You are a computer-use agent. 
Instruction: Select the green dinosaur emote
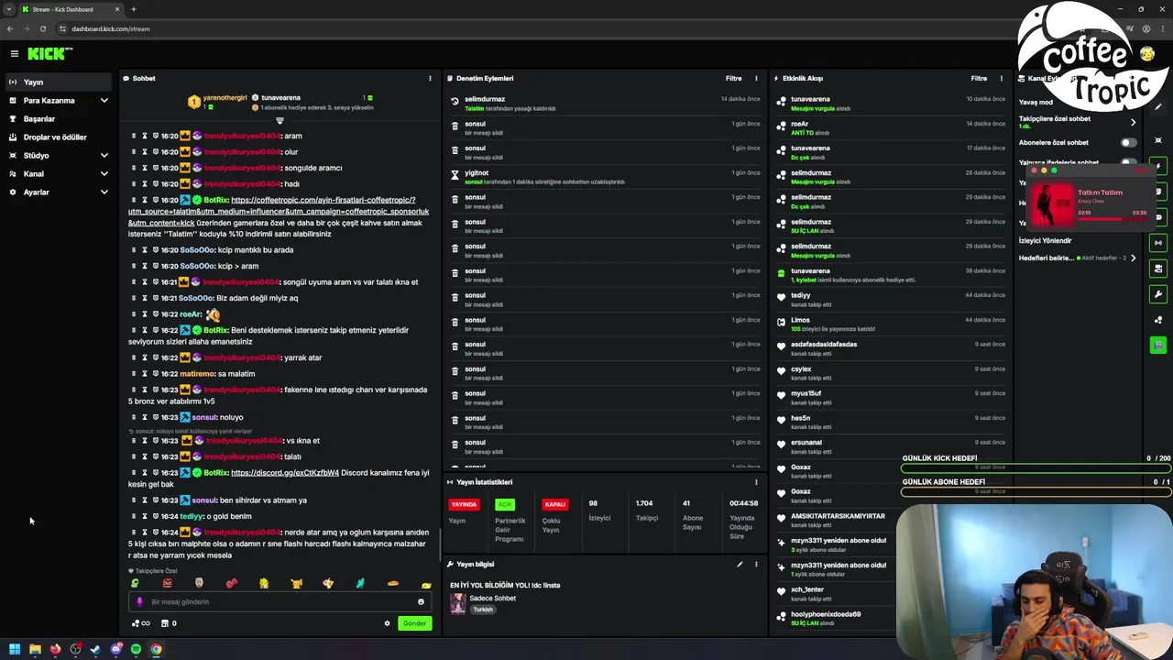[135, 583]
